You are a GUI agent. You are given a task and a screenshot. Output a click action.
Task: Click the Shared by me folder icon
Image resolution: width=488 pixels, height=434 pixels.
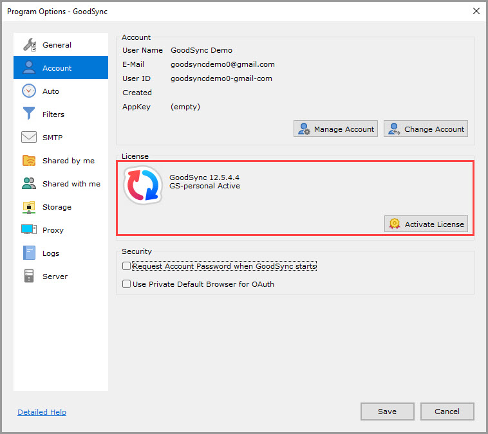click(x=29, y=160)
